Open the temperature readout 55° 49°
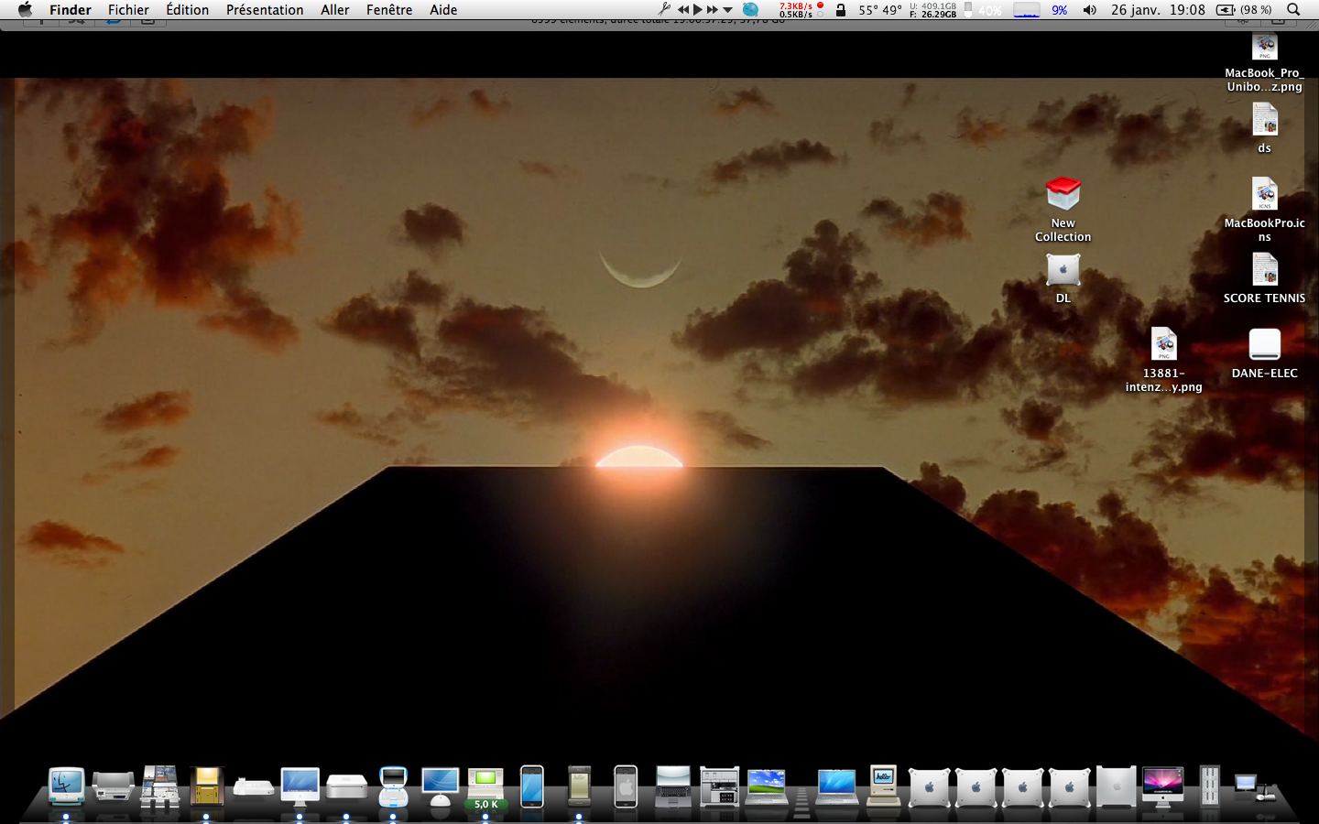 click(x=879, y=10)
